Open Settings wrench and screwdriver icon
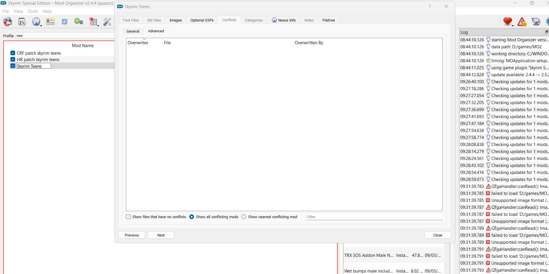 (107, 22)
